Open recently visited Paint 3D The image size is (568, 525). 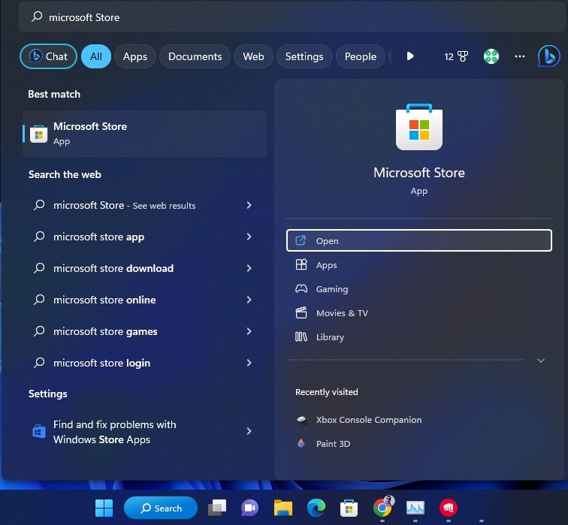click(x=419, y=444)
